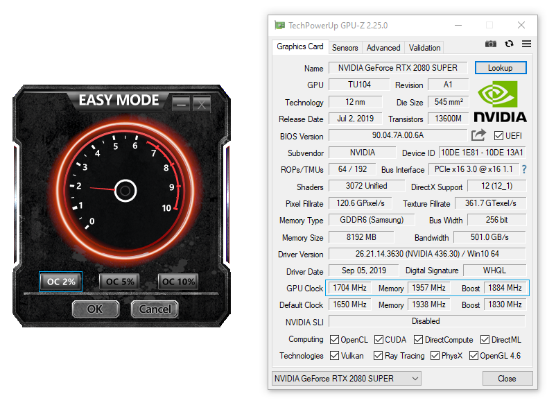Click the Revision A1 value
Image resolution: width=547 pixels, height=403 pixels.
[x=449, y=85]
